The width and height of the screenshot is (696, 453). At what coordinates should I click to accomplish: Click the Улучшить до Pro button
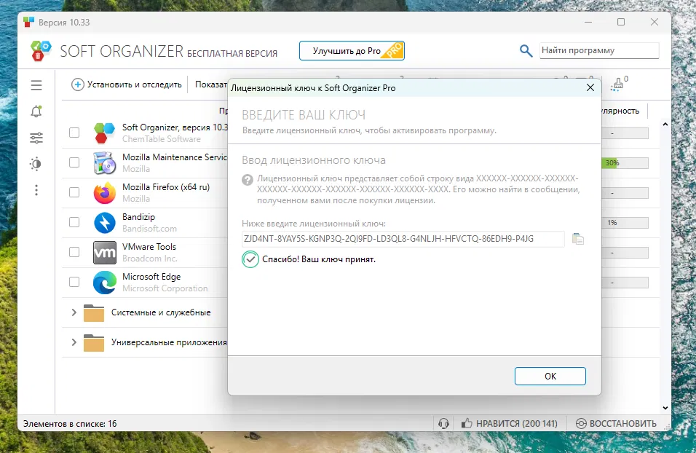pos(352,51)
